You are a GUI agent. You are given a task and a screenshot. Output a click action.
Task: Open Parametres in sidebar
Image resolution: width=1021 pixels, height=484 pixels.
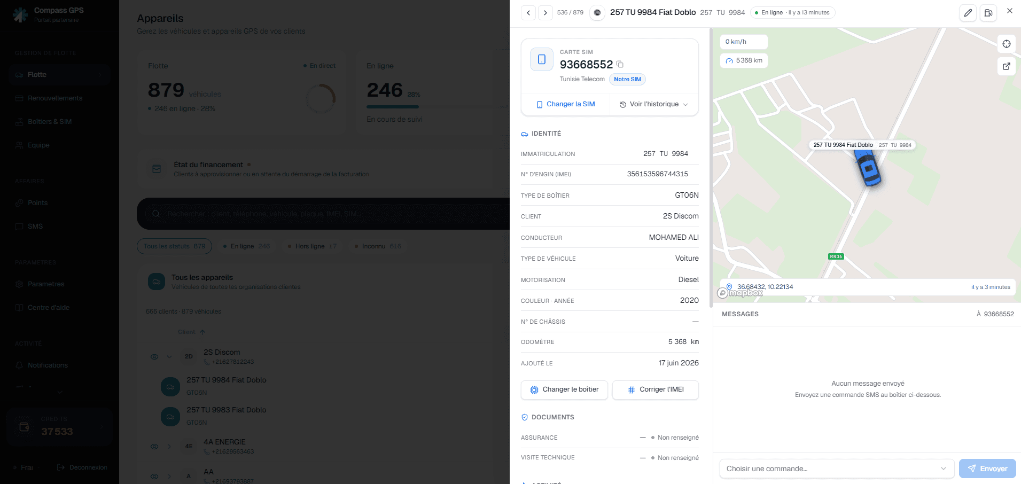tap(59, 284)
